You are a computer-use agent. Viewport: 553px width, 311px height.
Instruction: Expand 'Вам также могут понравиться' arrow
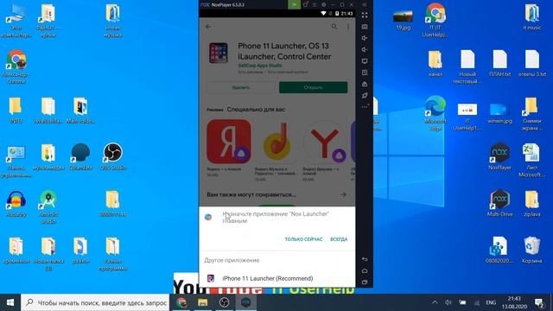[x=343, y=194]
